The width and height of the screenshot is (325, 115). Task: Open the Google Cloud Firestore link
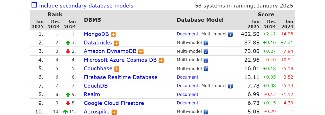point(114,103)
